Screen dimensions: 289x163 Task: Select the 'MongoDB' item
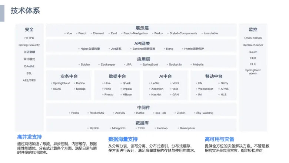coord(119,128)
